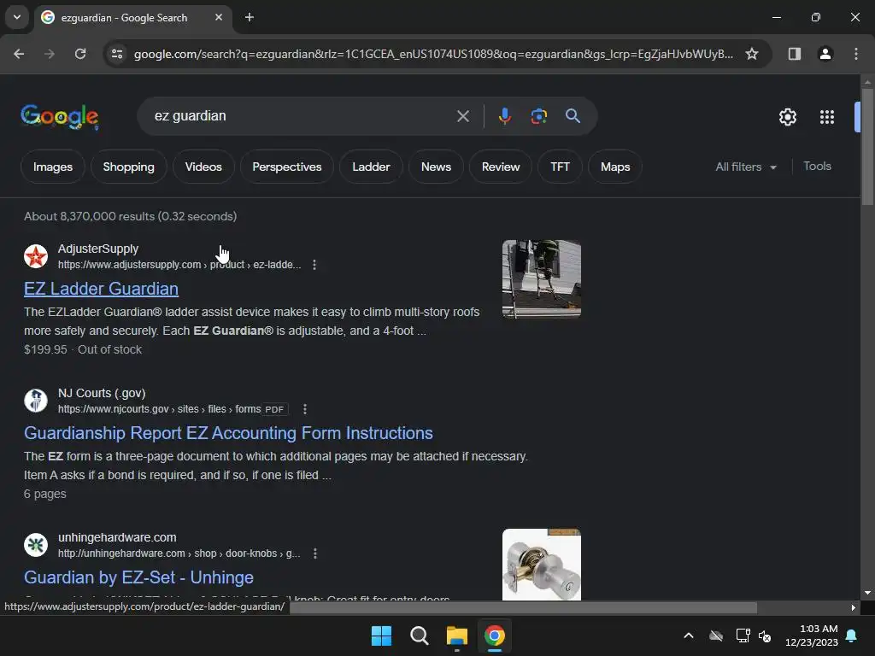This screenshot has height=656, width=875.
Task: Click the unhingehardware.com URL breadcrumb
Action: [179, 553]
